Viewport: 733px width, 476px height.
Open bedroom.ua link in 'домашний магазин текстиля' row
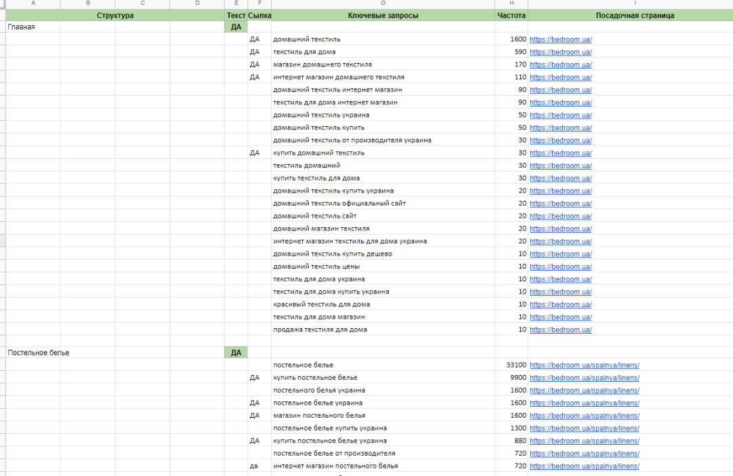560,229
